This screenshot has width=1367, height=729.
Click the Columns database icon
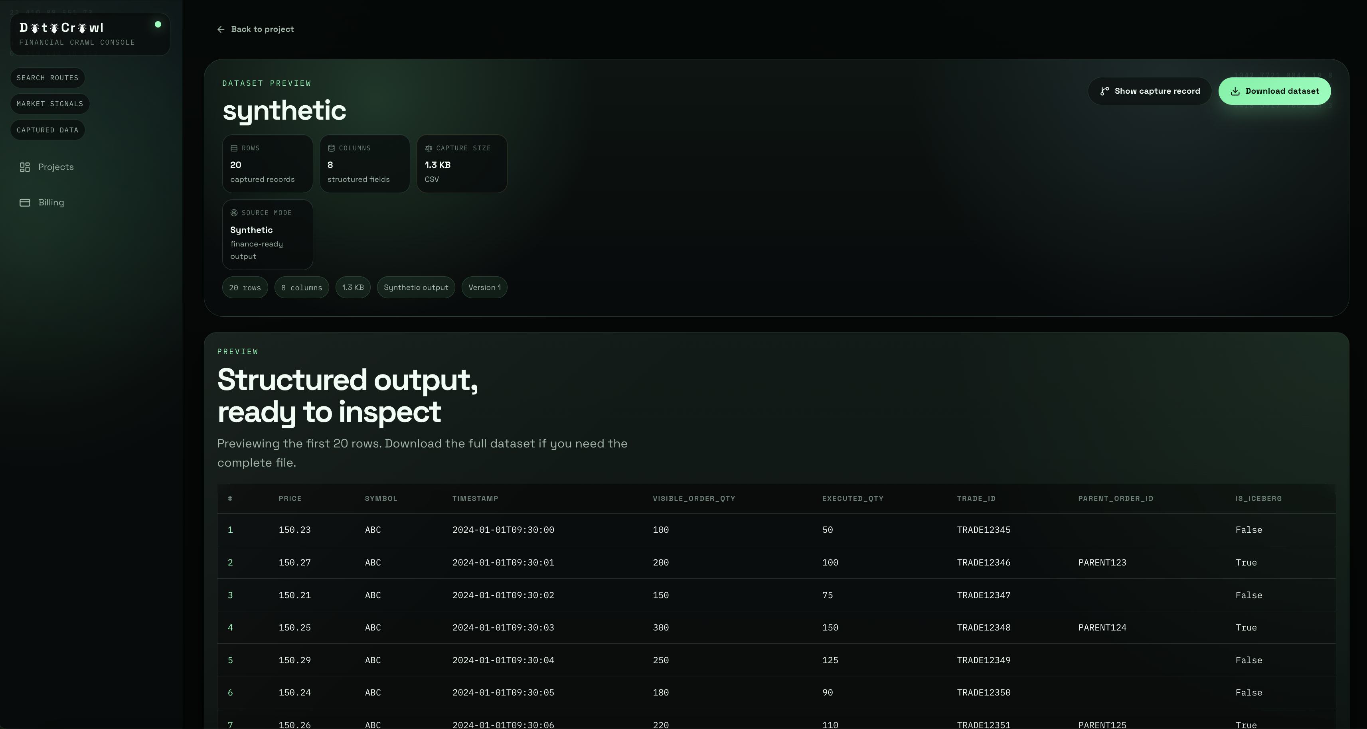click(331, 148)
